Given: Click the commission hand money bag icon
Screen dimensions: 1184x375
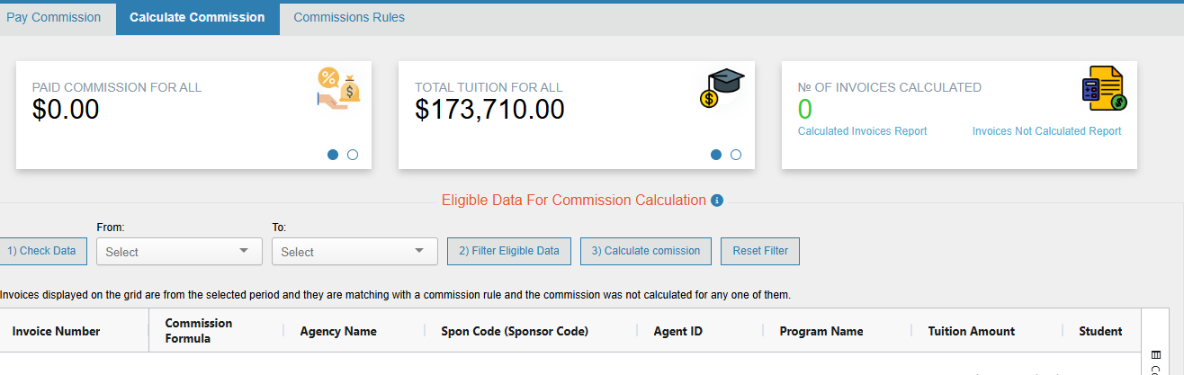Looking at the screenshot, I should click(x=338, y=88).
